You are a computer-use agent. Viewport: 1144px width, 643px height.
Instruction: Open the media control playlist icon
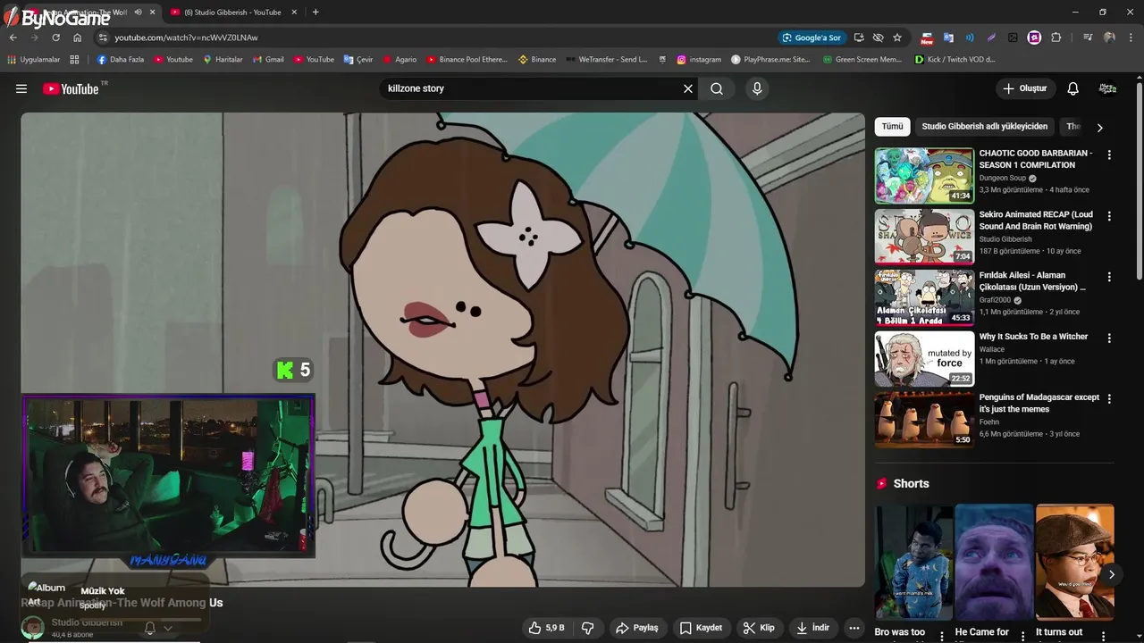tap(1088, 38)
